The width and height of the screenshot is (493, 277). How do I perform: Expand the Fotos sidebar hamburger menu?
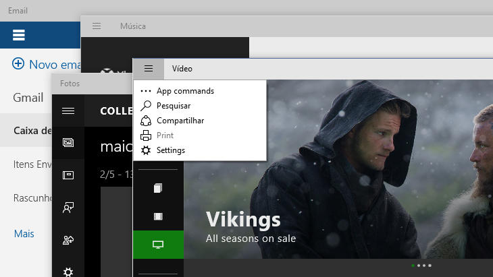[x=68, y=111]
